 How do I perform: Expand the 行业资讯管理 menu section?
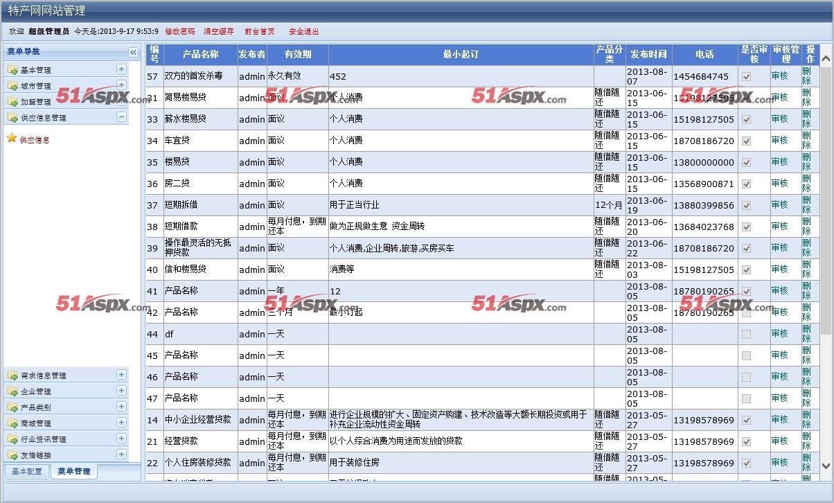[x=121, y=439]
